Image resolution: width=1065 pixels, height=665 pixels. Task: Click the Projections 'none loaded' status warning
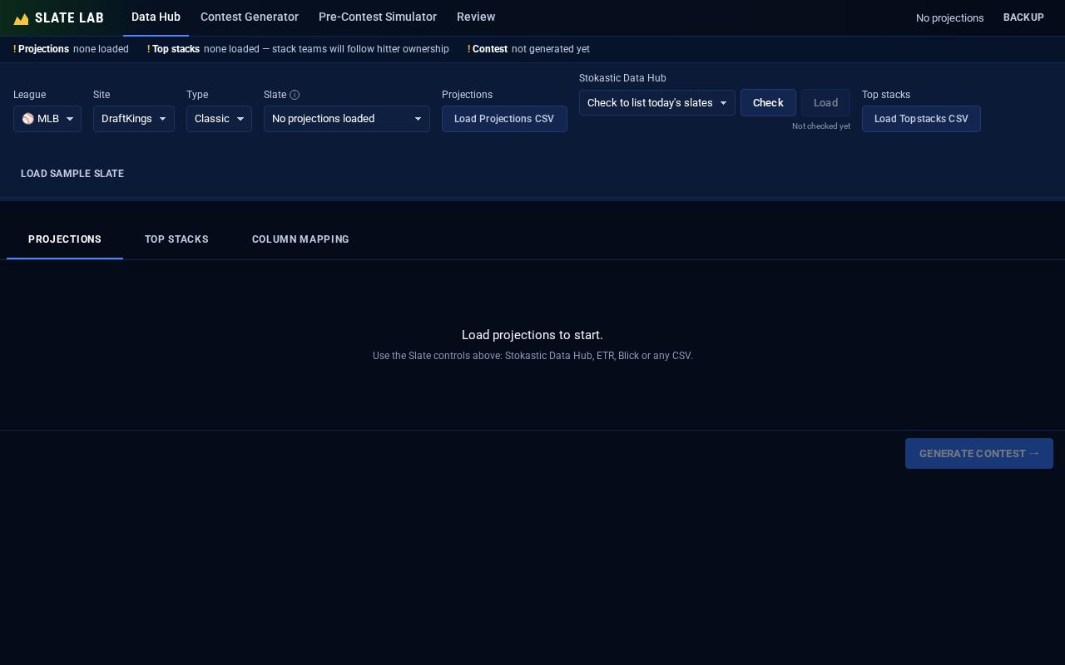[x=71, y=49]
